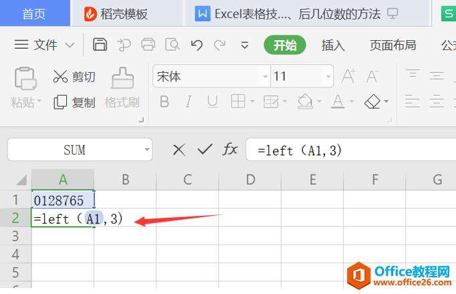Image resolution: width=456 pixels, height=294 pixels.
Task: Click the 粘贴 paste icon
Action: click(25, 78)
